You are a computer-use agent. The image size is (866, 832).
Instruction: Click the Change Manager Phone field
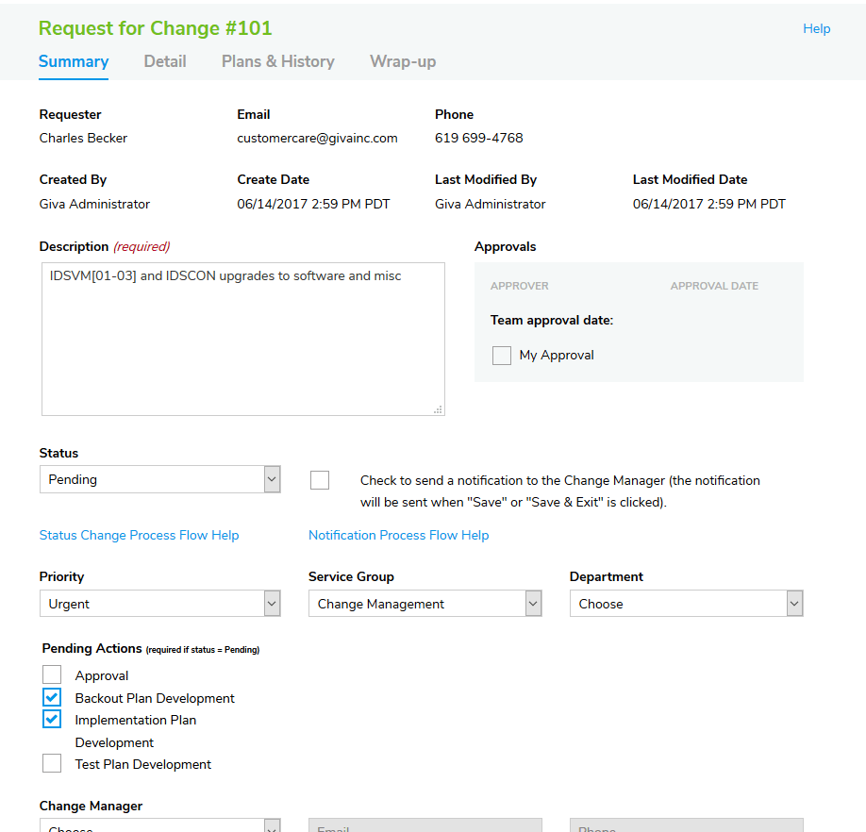tap(687, 826)
